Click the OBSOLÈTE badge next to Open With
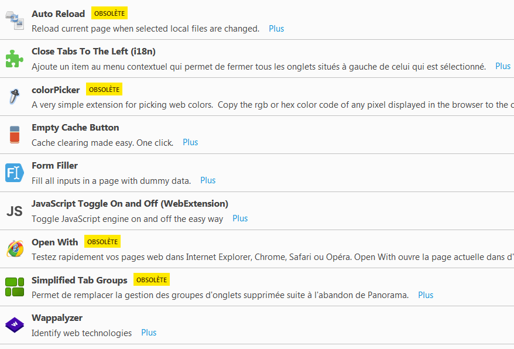Viewport: 514px width, 349px height. 102,241
